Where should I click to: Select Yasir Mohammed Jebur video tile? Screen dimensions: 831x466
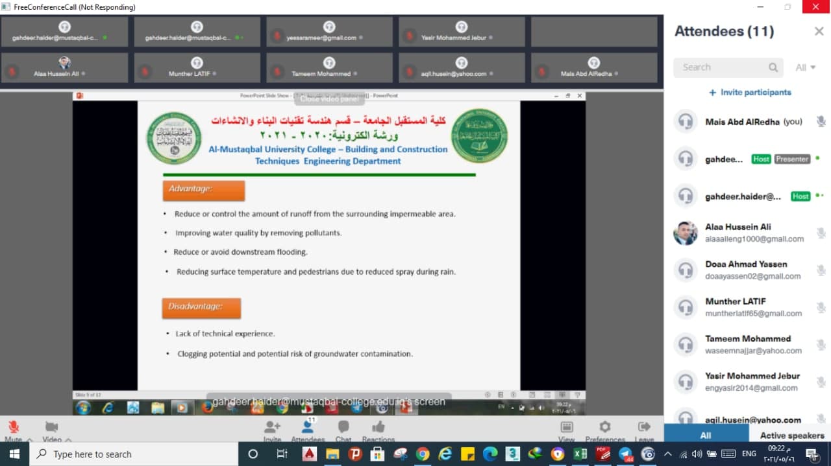tap(462, 32)
